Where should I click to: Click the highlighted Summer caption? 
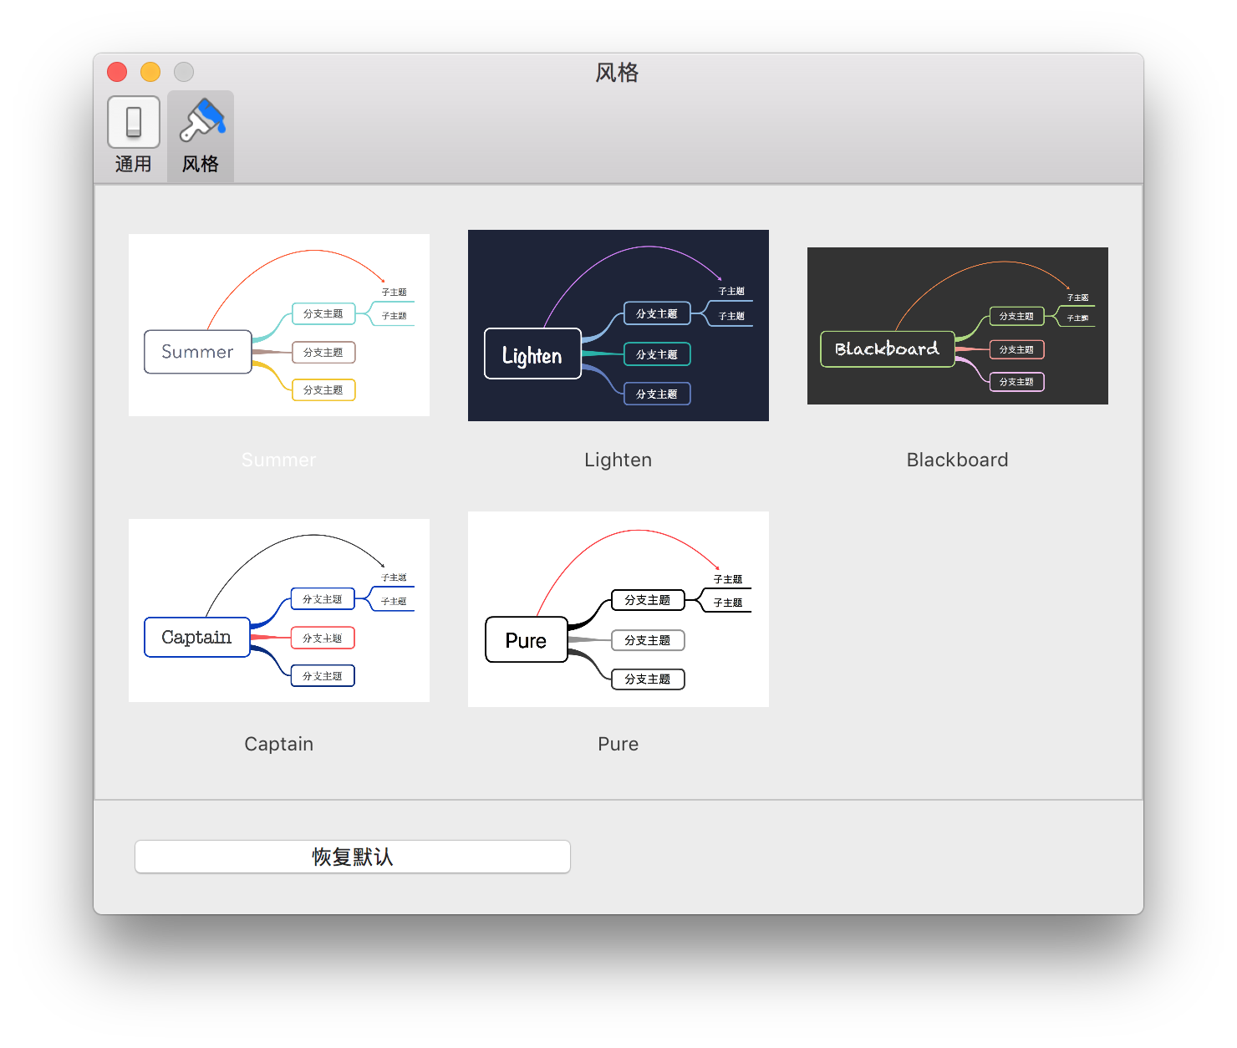279,460
